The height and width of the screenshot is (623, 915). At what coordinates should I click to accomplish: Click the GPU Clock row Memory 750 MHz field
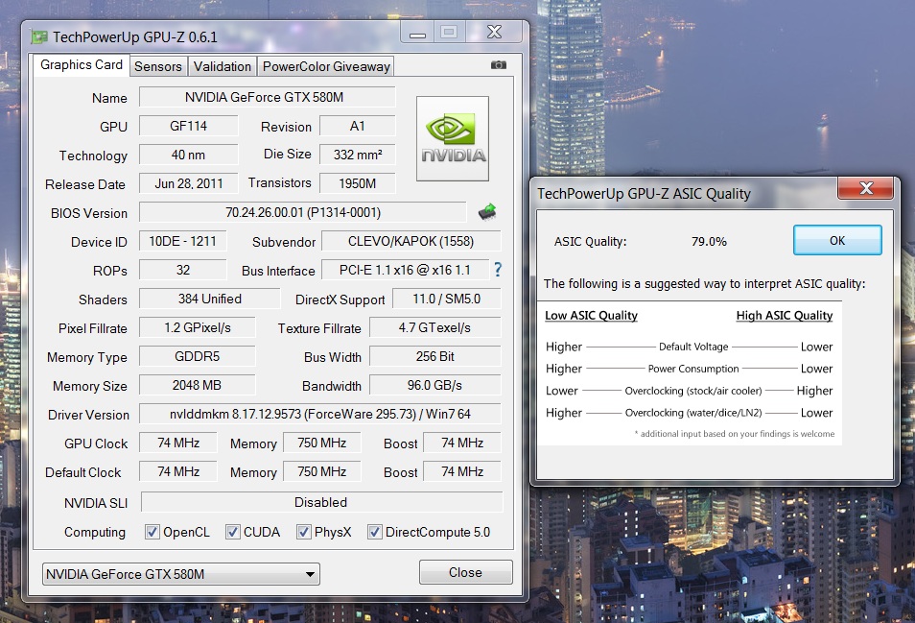(321, 443)
